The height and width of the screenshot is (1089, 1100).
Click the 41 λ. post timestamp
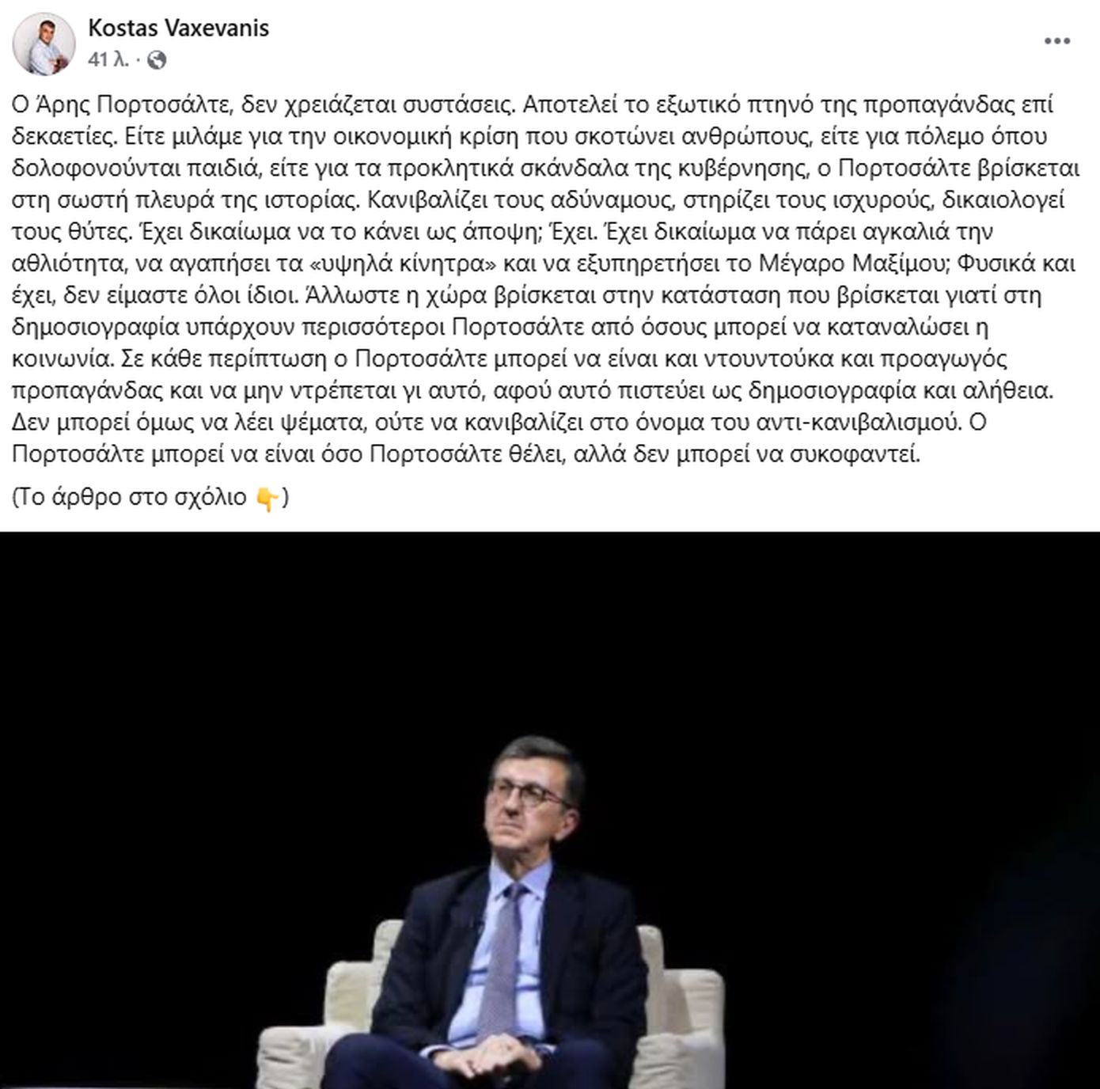108,60
